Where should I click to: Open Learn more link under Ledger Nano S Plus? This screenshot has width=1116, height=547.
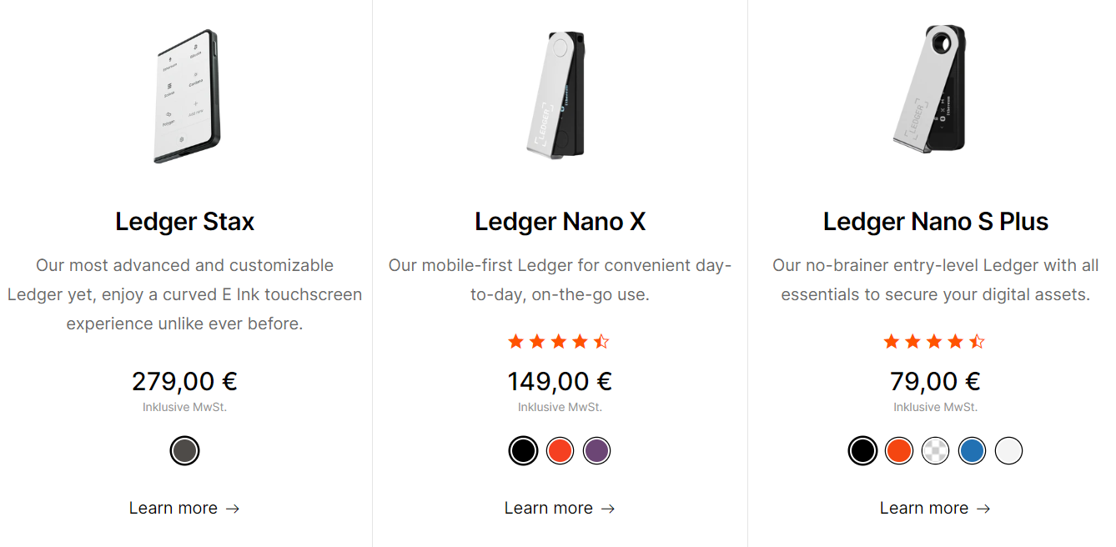[x=935, y=508]
